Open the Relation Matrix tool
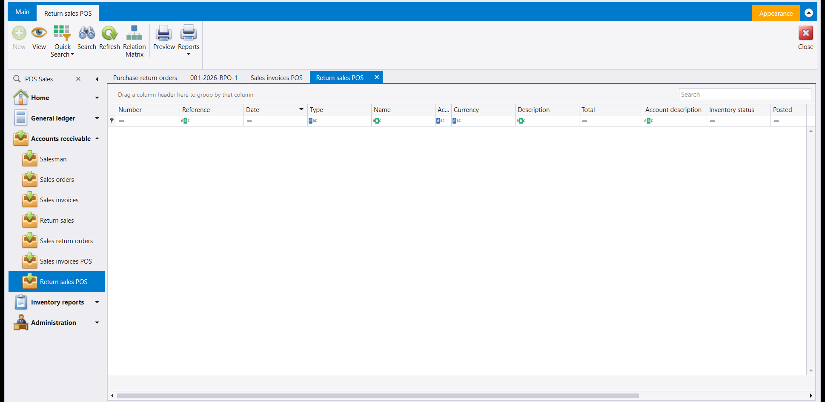Viewport: 825px width, 402px height. tap(135, 41)
